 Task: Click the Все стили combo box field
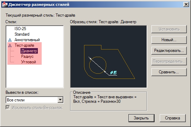[x=34, y=100]
